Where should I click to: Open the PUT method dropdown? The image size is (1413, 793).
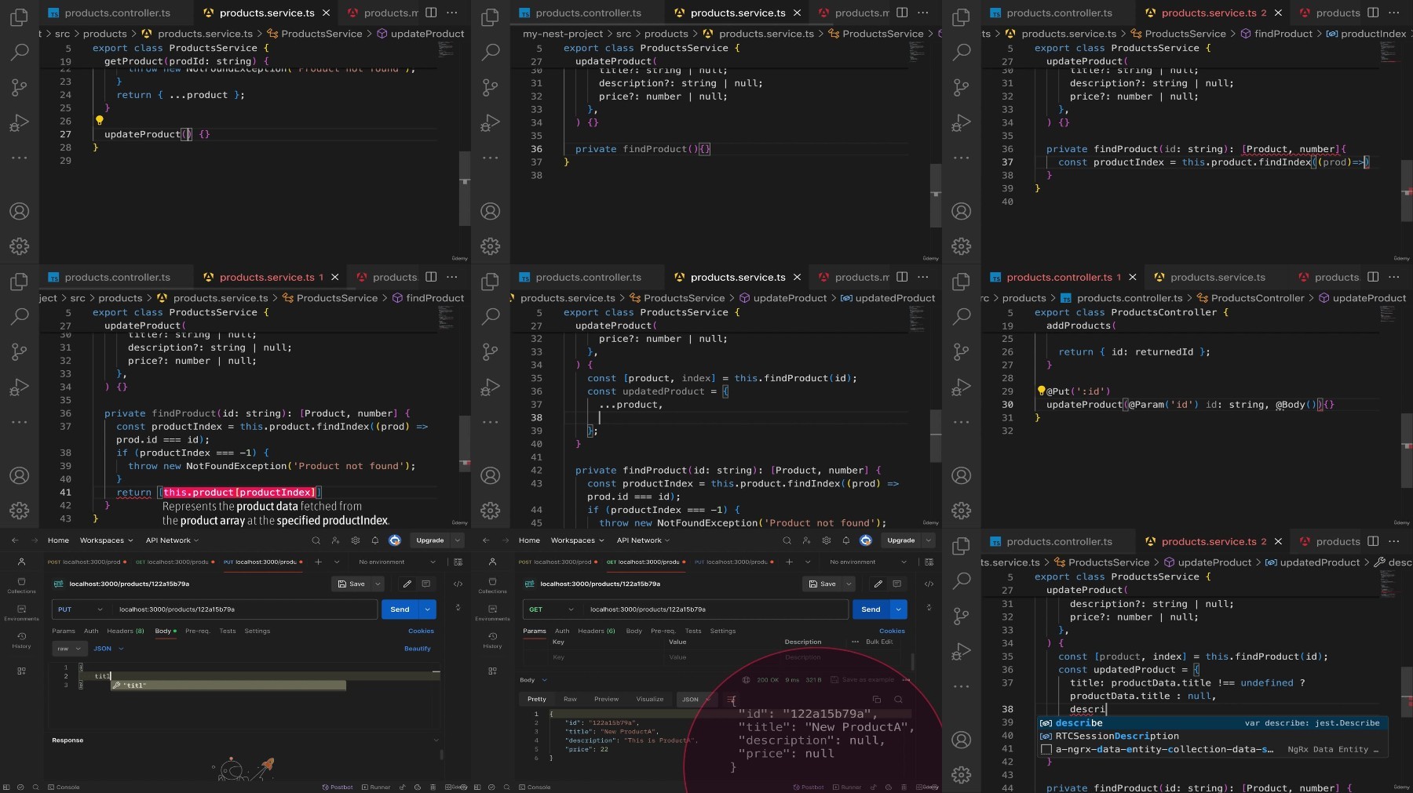80,609
